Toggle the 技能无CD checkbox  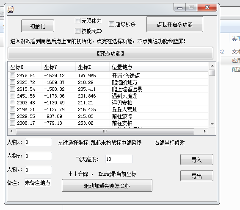(77, 31)
